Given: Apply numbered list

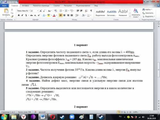Looking at the screenshot, I should click(x=66, y=11).
